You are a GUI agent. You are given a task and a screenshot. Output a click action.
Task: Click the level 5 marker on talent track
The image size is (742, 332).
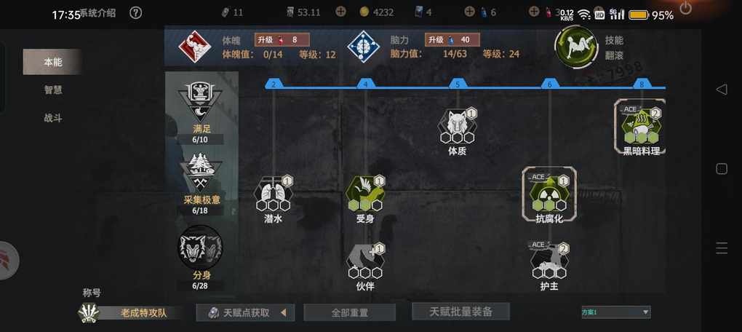tap(457, 84)
